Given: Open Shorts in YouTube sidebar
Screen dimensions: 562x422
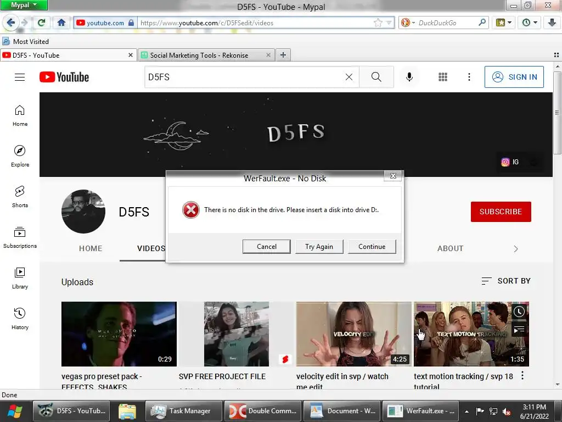Looking at the screenshot, I should click(x=20, y=197).
